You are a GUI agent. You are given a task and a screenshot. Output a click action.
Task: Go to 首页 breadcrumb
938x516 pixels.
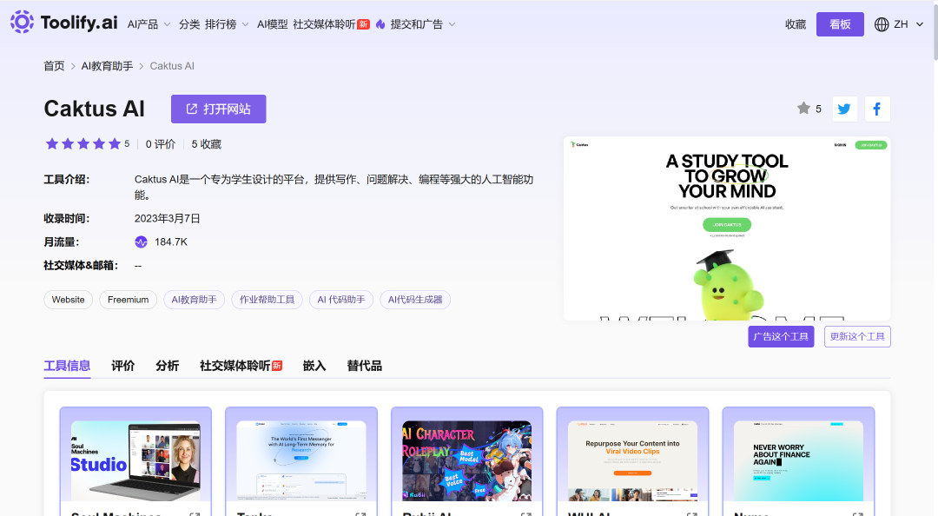54,66
